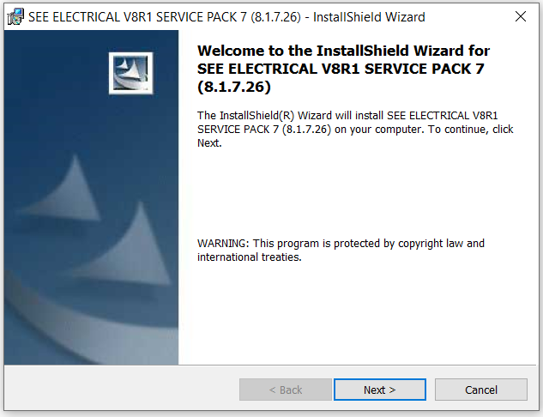Viewport: 543px width, 417px height.
Task: Cancel the SEE Electrical installation
Action: click(x=481, y=390)
